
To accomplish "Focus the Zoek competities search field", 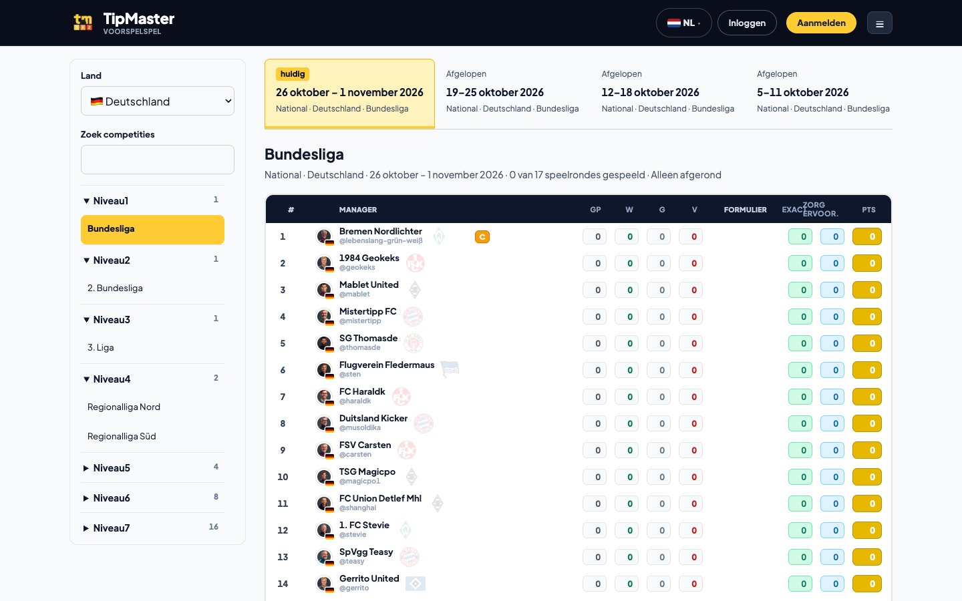I will point(158,160).
